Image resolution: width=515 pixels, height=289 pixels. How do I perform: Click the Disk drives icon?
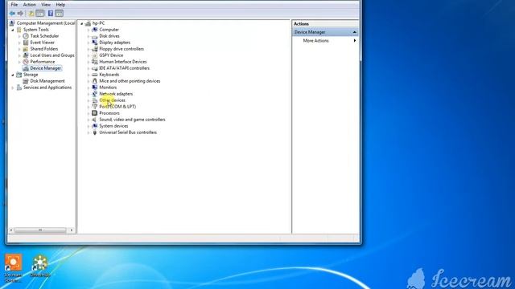tap(95, 36)
